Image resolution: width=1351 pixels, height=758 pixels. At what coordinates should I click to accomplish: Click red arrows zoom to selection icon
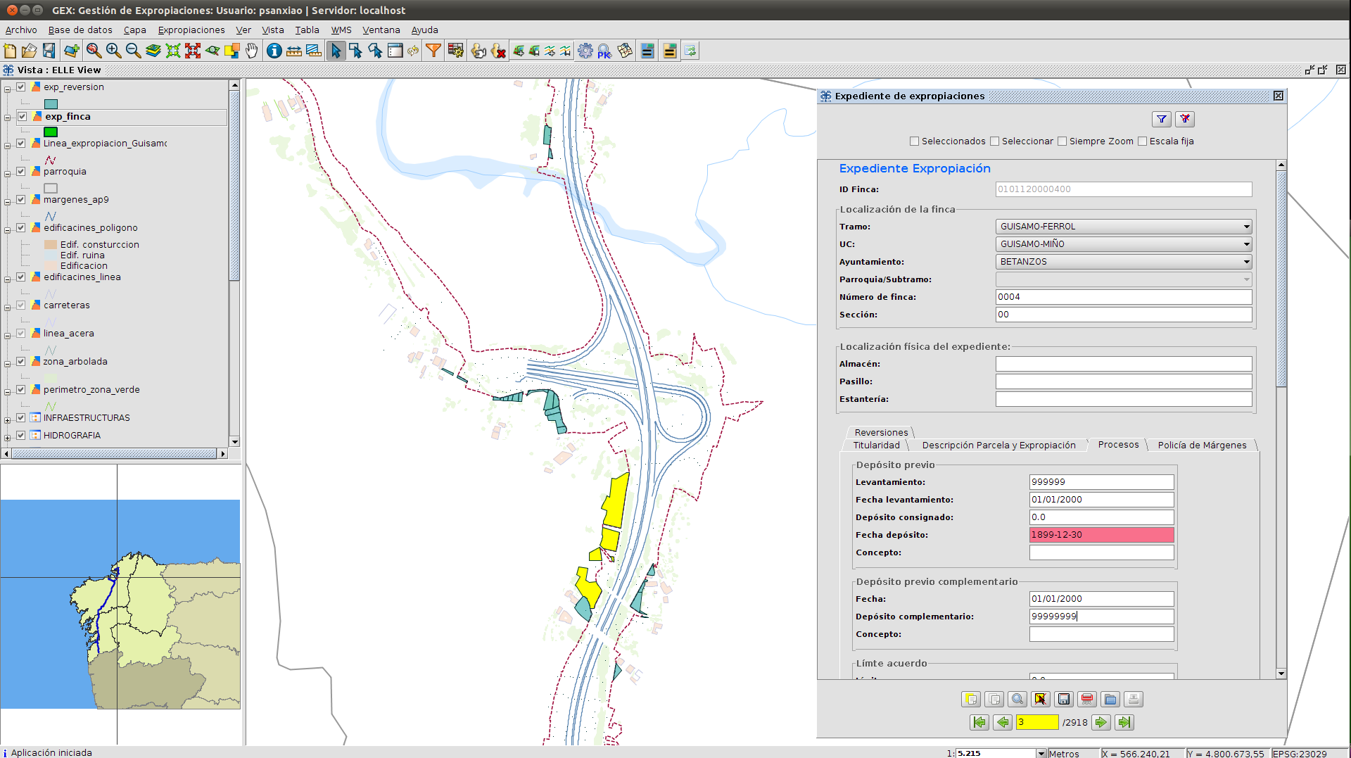(x=193, y=51)
